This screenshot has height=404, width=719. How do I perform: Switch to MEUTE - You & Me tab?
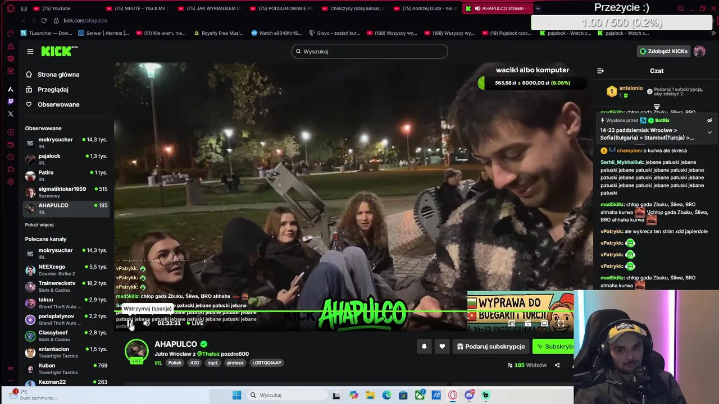click(x=138, y=8)
